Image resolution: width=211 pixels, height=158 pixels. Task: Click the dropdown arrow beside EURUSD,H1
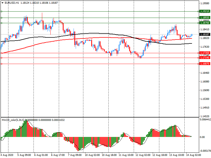click(x=3, y=3)
